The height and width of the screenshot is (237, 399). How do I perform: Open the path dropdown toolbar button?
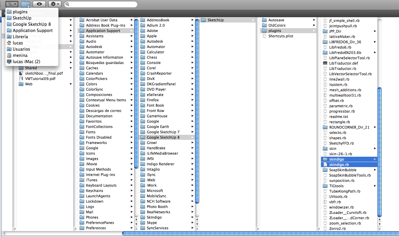point(12,4)
